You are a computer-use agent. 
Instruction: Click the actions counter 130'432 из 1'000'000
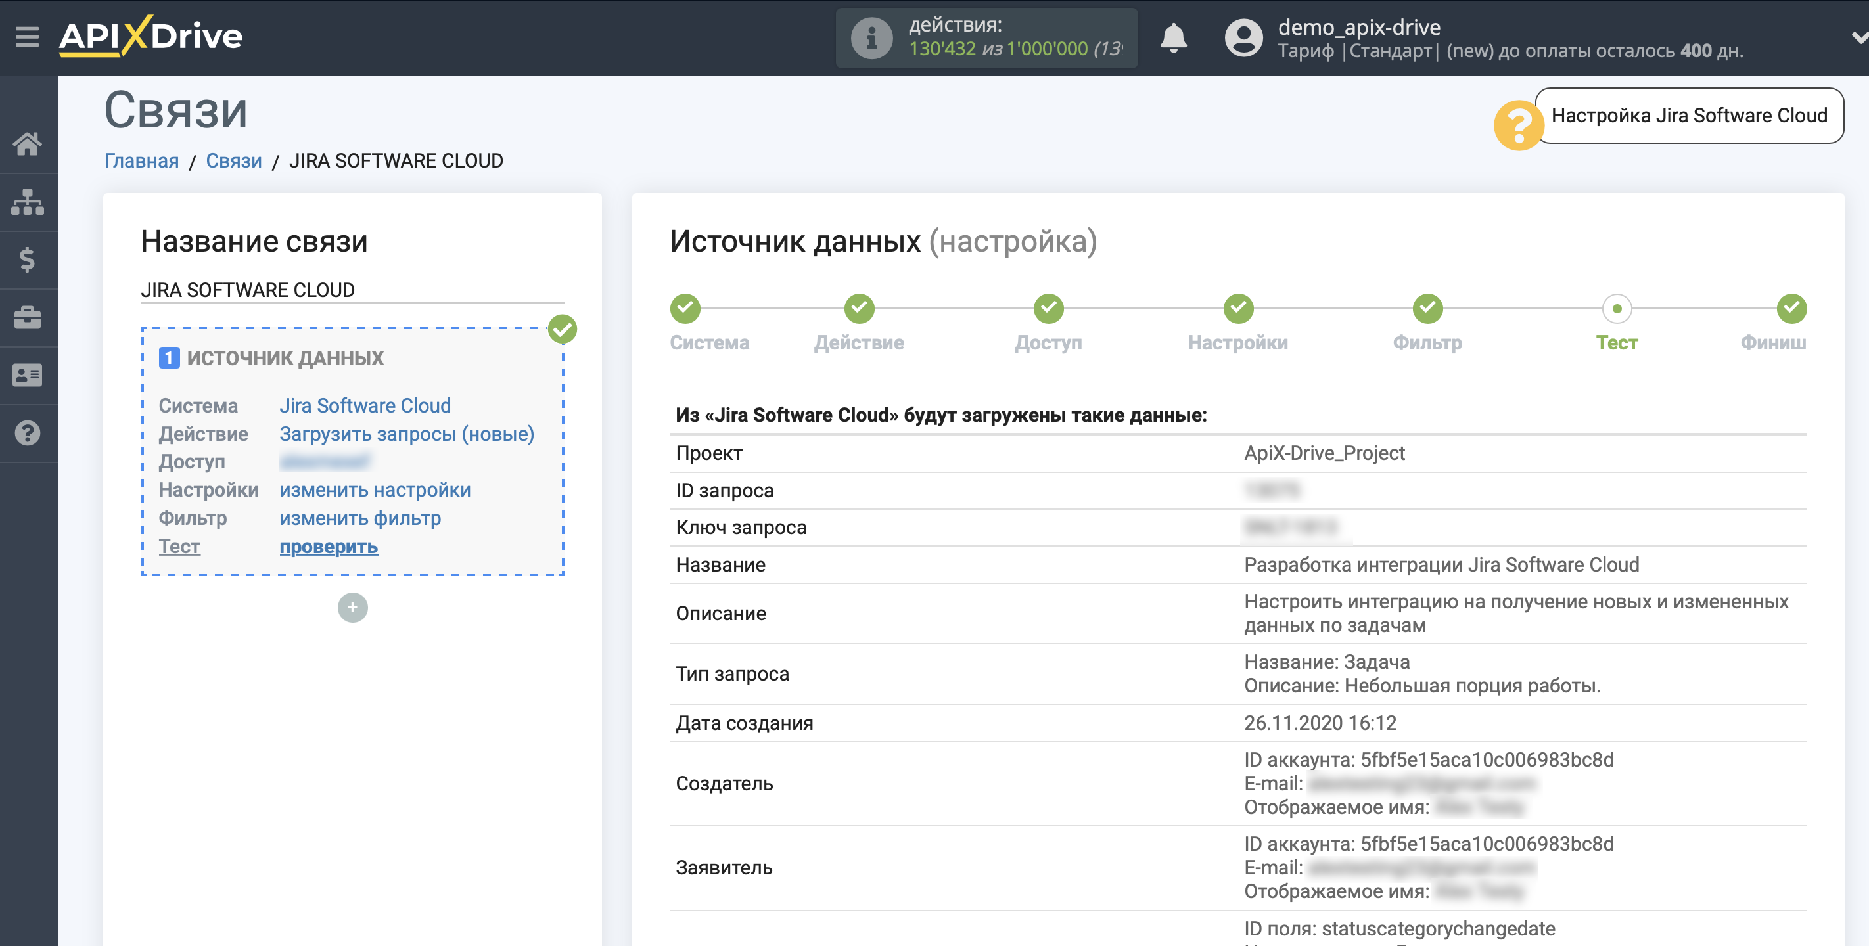tap(1016, 49)
